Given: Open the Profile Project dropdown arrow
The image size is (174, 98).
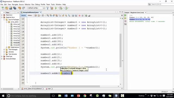Looking at the screenshot, I should [69, 8].
